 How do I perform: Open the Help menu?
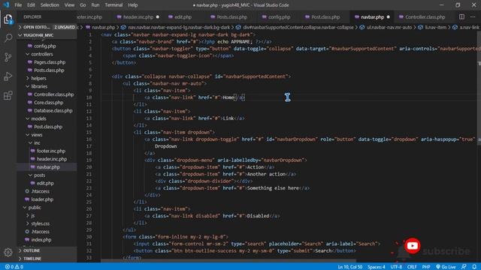[132, 5]
